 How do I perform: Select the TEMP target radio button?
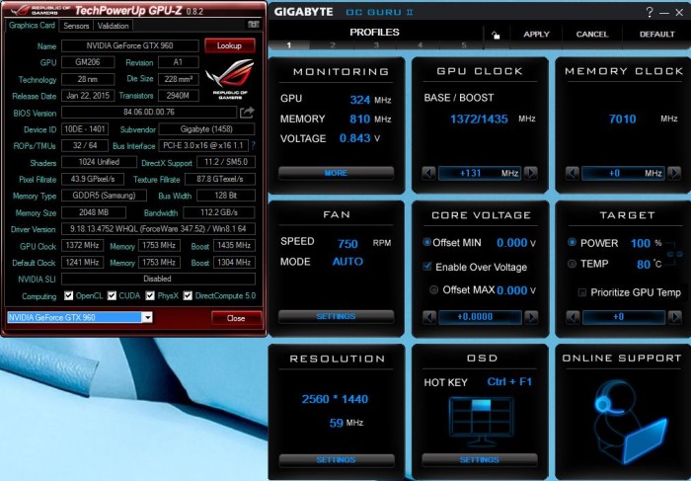click(572, 264)
